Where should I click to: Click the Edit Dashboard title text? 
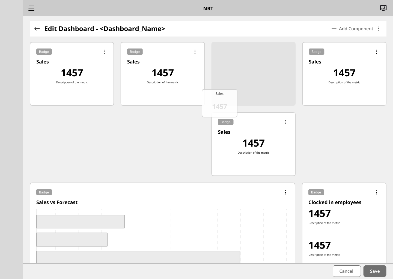105,29
